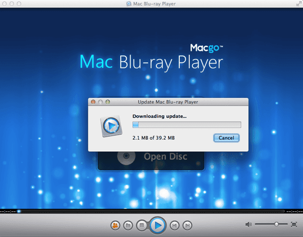Click the title bar app icon

pos(129,3)
